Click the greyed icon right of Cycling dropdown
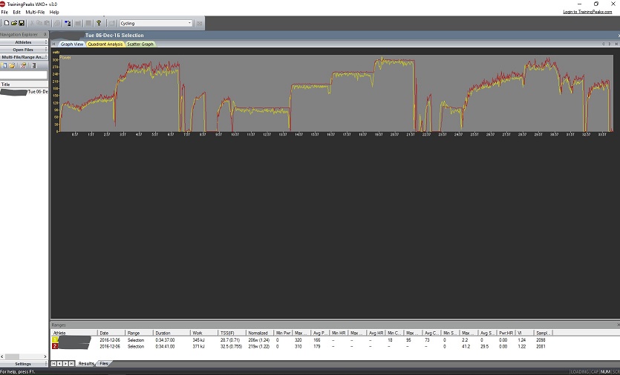Image resolution: width=620 pixels, height=375 pixels. (x=200, y=23)
